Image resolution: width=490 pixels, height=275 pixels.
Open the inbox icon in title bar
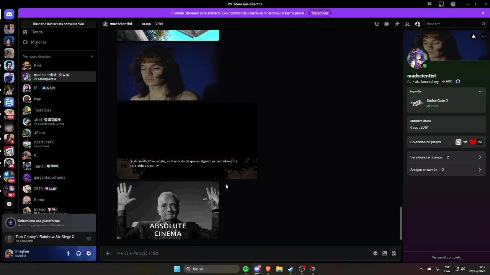point(441,4)
